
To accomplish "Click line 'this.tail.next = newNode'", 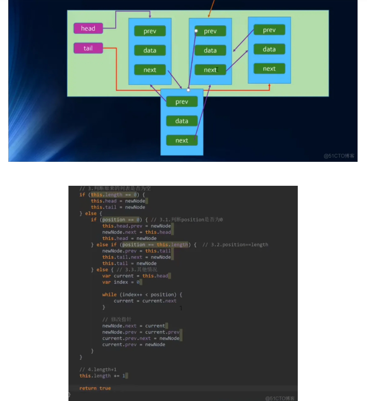I will (x=136, y=257).
